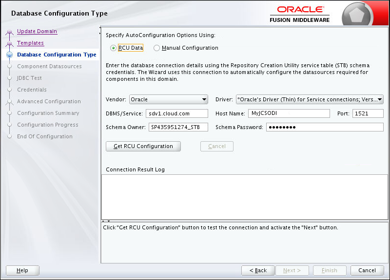Click the Credentials step circle icon
390x280 pixels.
tap(10, 90)
